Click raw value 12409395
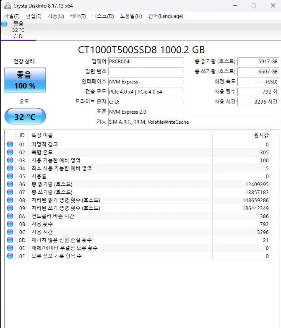 pyautogui.click(x=257, y=184)
